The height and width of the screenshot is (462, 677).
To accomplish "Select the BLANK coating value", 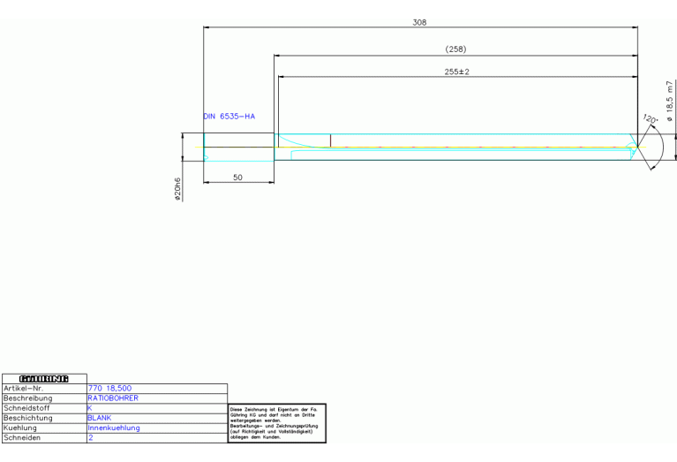I will pyautogui.click(x=100, y=418).
